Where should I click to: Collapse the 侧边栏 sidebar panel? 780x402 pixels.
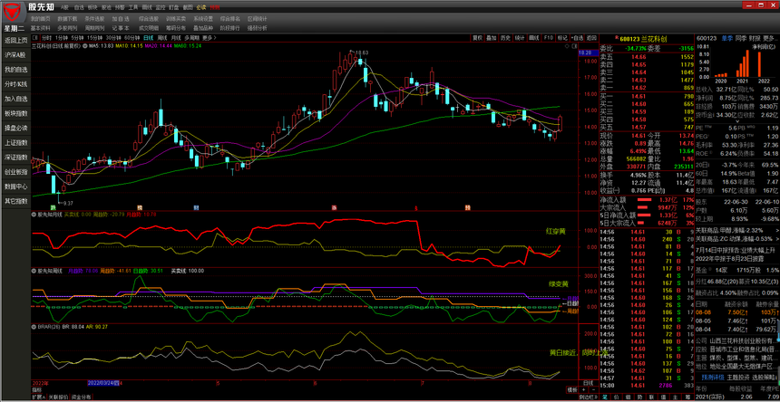click(589, 397)
